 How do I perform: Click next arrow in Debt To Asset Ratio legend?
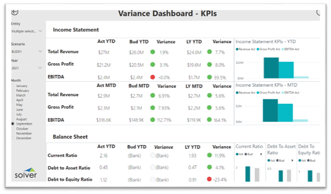click(292, 161)
